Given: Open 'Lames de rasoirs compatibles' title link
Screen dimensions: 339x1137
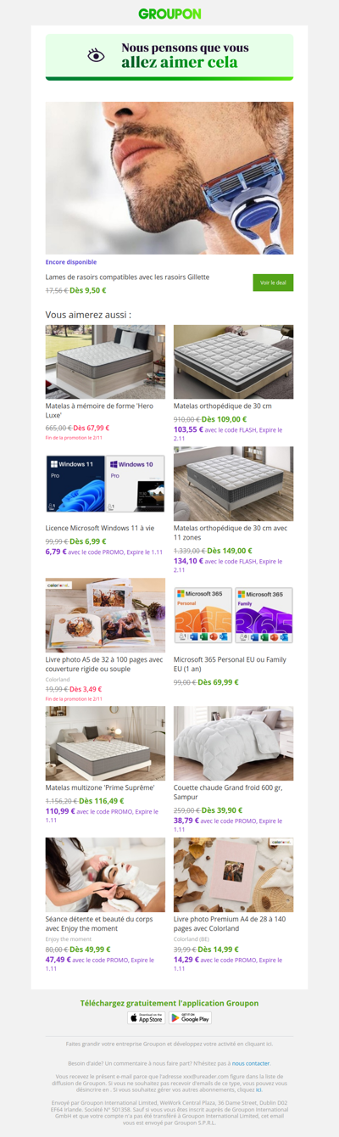Looking at the screenshot, I should [127, 277].
